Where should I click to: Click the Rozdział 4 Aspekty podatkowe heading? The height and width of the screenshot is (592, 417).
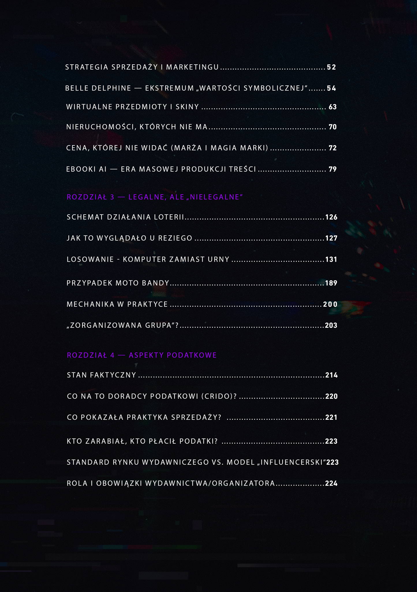coord(142,355)
